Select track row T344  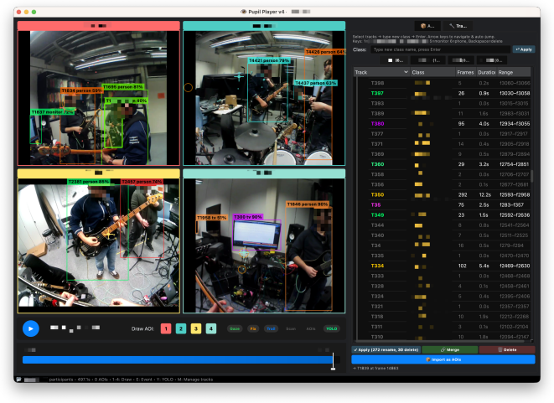click(x=443, y=225)
